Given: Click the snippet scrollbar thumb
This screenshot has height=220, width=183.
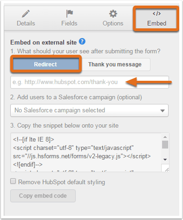Looking at the screenshot, I should point(165,145).
